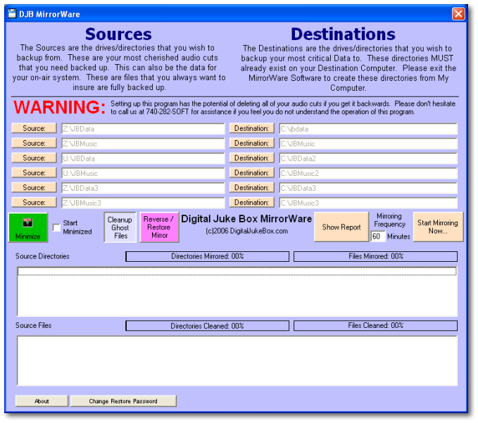The image size is (478, 423).
Task: Click Change Restore Password button
Action: pos(123,401)
